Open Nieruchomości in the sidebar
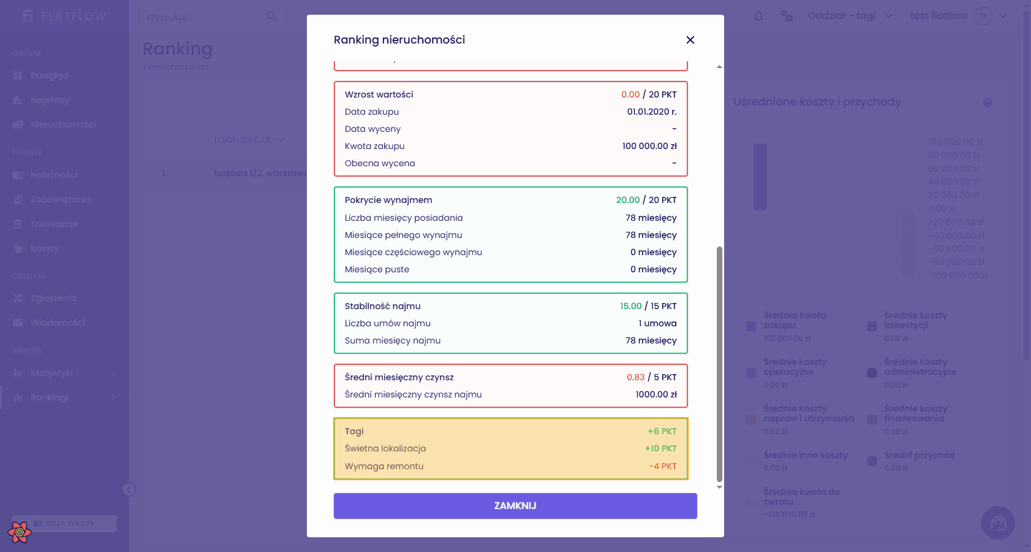 tap(63, 125)
